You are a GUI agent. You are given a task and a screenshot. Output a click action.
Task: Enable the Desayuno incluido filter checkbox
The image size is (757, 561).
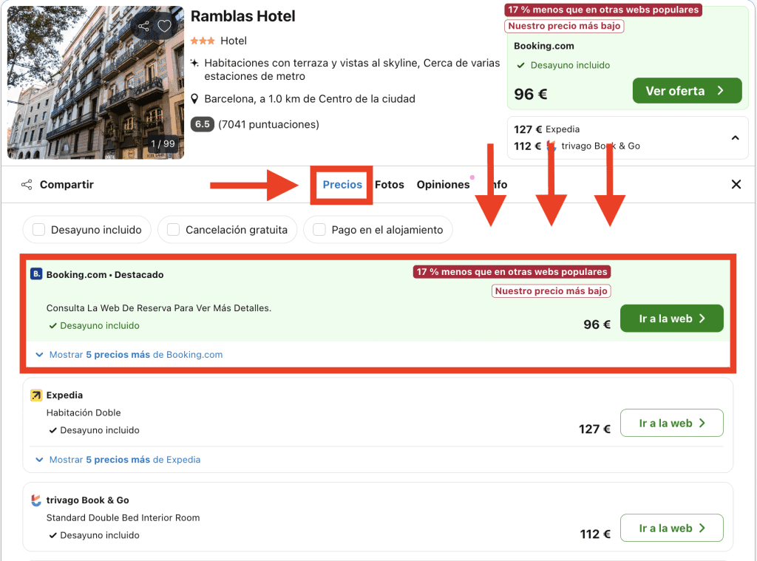tap(39, 230)
